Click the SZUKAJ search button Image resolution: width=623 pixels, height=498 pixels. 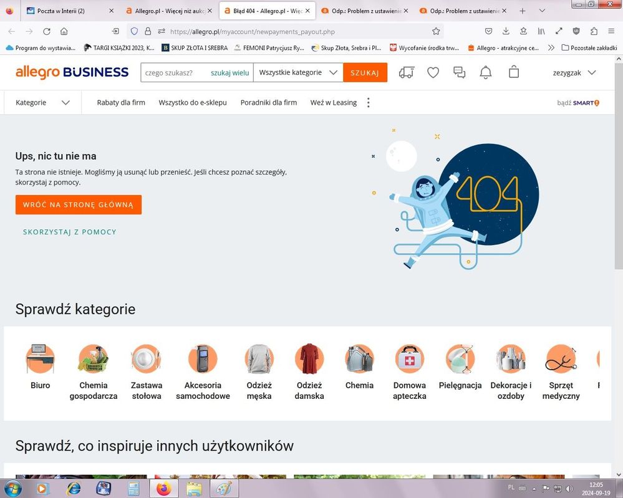click(365, 72)
